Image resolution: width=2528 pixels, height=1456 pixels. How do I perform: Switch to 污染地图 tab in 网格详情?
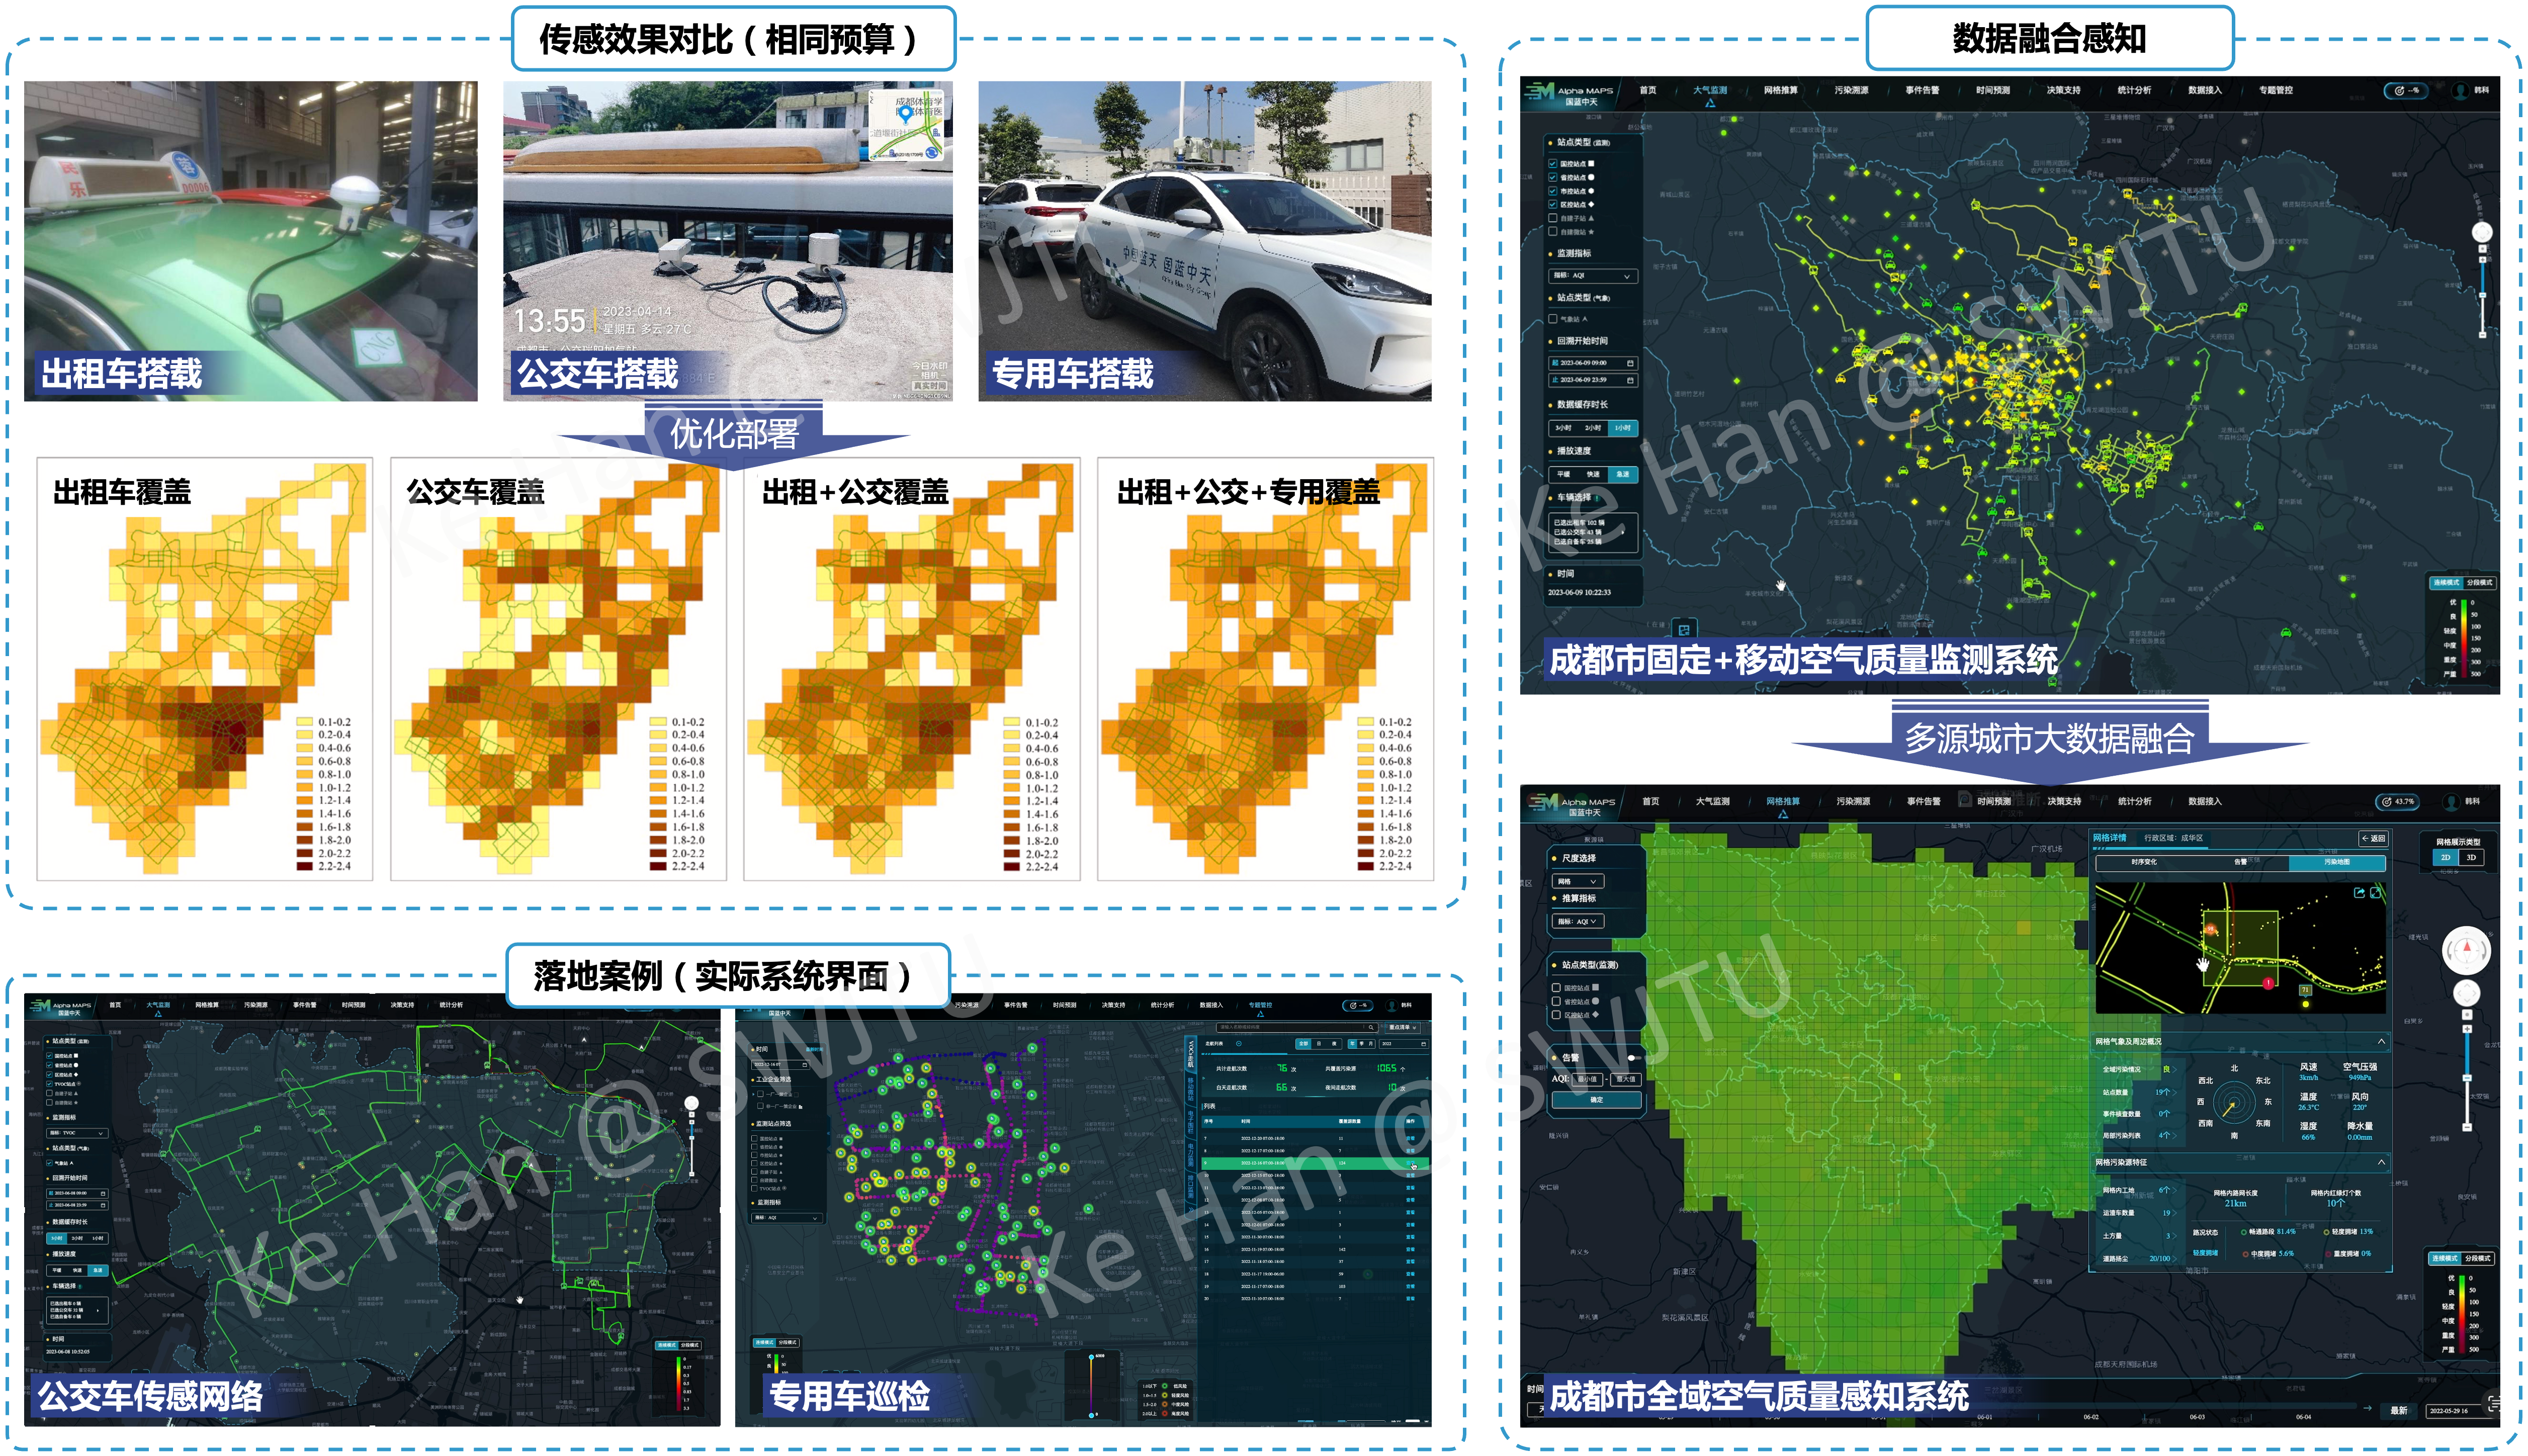(2338, 864)
